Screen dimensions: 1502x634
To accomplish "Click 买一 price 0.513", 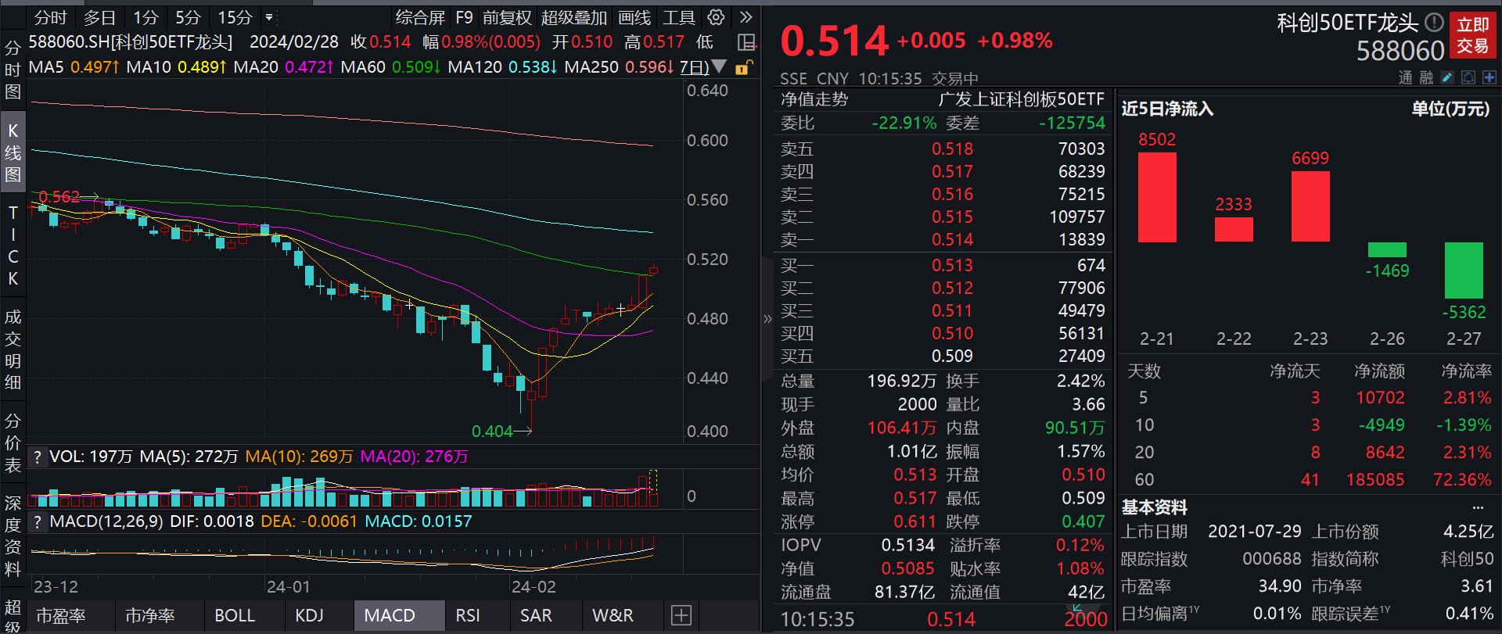I will click(x=952, y=266).
